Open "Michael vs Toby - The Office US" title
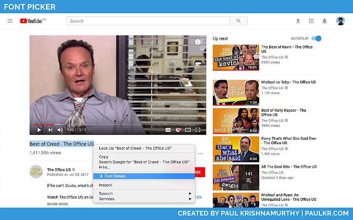 point(288,82)
